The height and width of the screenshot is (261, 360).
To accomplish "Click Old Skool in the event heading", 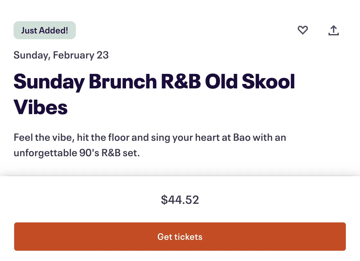I will tap(250, 82).
